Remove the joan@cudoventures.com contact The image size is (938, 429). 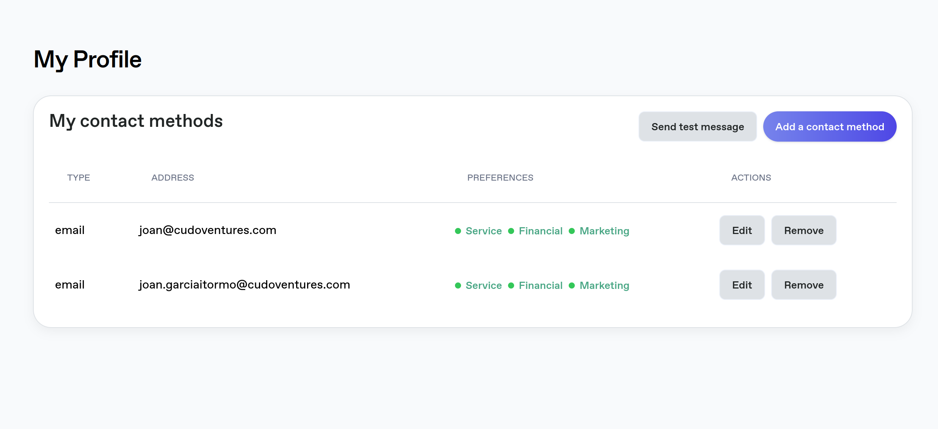803,231
